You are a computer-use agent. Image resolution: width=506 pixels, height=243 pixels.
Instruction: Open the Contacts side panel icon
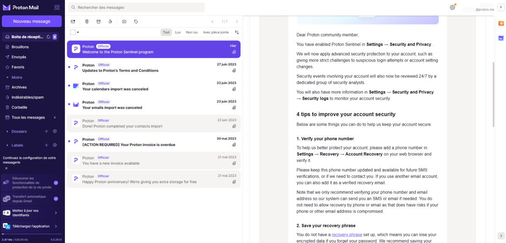pyautogui.click(x=501, y=23)
